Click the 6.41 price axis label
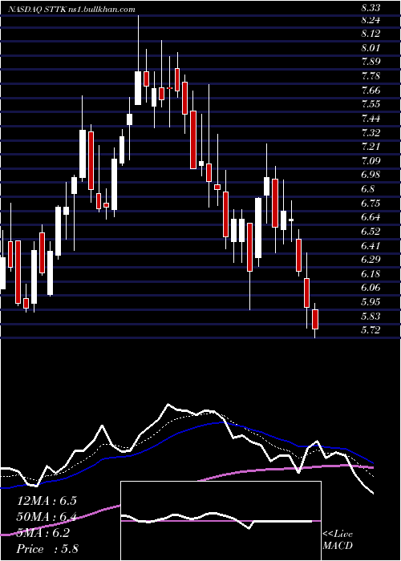401x561 pixels. [371, 246]
